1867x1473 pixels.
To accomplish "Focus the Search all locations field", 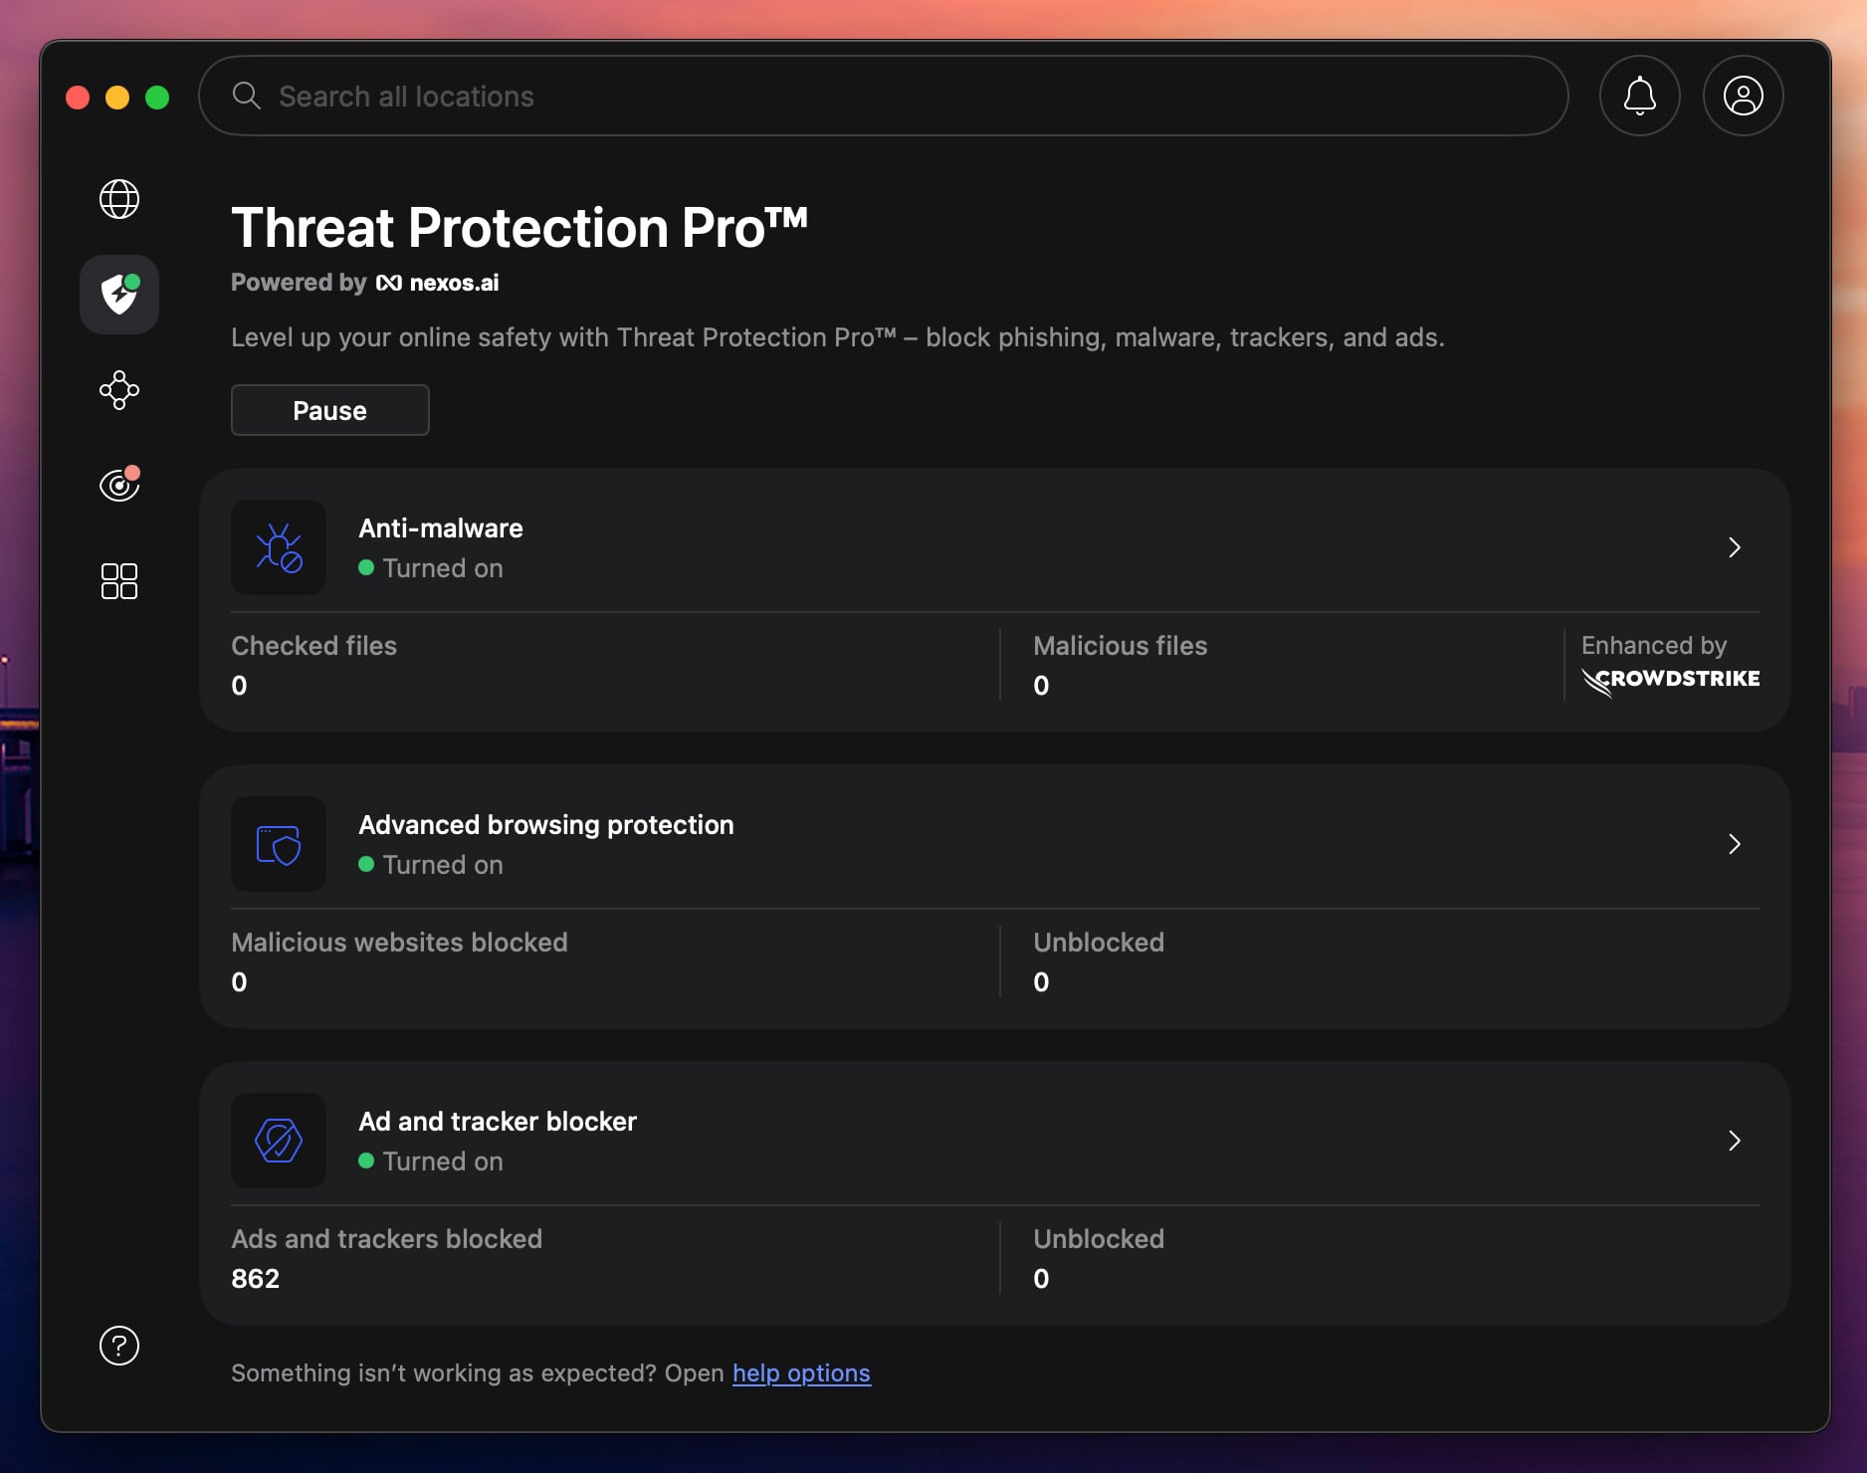I will (884, 96).
